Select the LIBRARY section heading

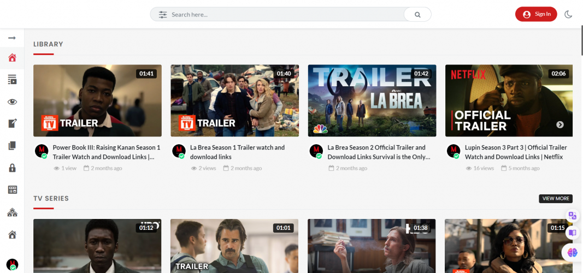click(x=48, y=44)
